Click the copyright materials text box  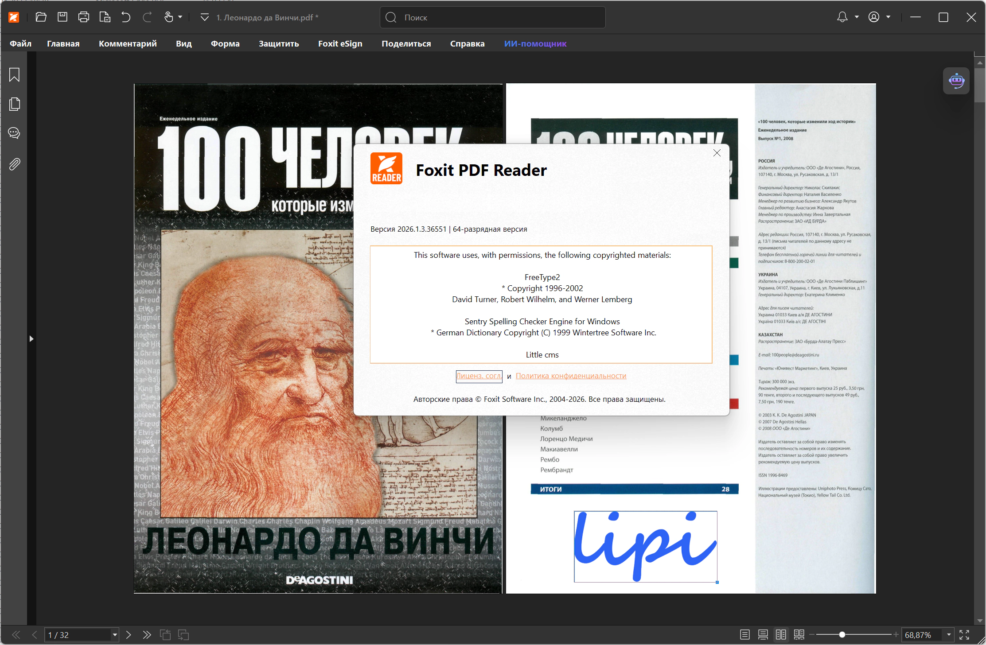(541, 304)
